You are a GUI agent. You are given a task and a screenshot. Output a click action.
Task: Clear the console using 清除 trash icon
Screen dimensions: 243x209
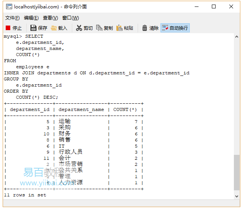click(150, 28)
